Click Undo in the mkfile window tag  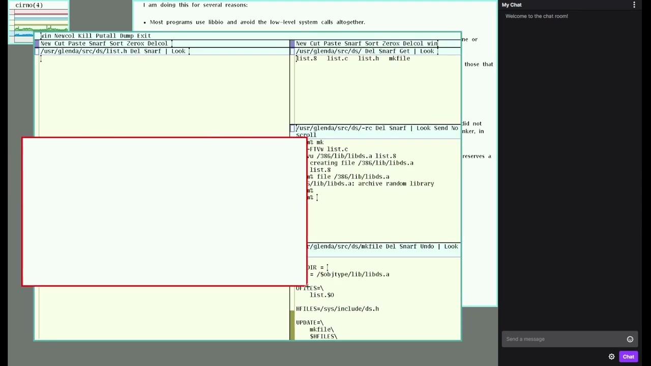click(427, 247)
